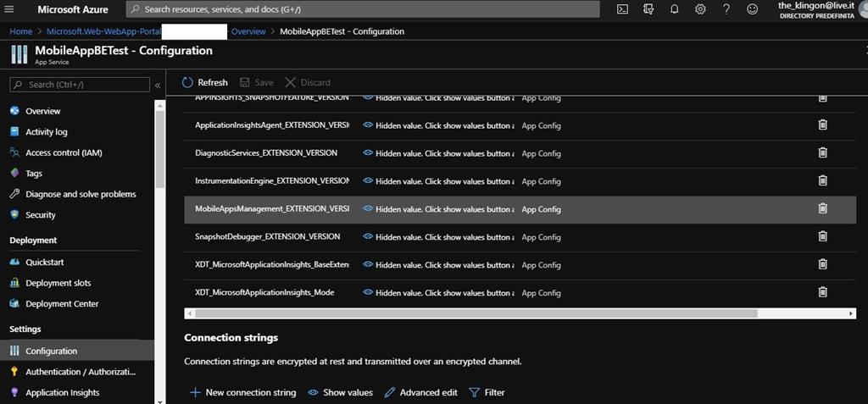868x404 pixels.
Task: Click horizontal scrollbar left arrow
Action: click(189, 313)
